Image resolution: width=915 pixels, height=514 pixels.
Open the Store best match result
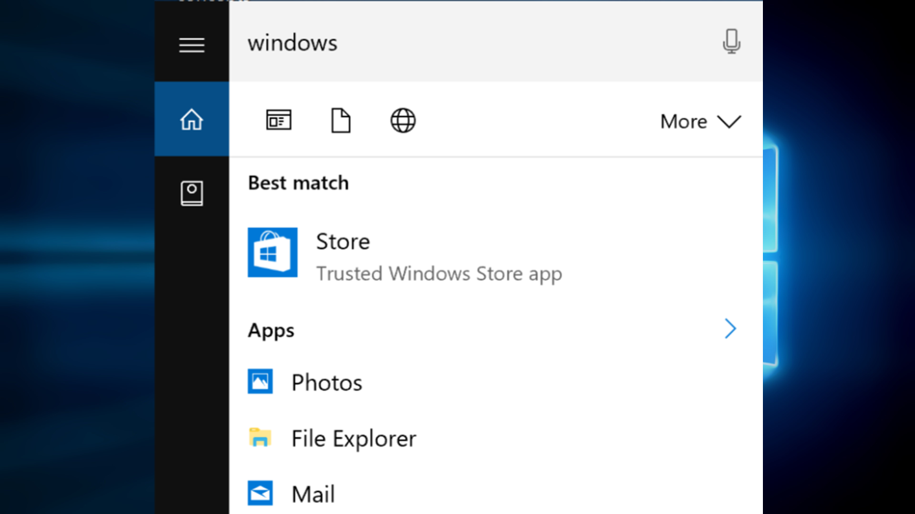coord(496,256)
